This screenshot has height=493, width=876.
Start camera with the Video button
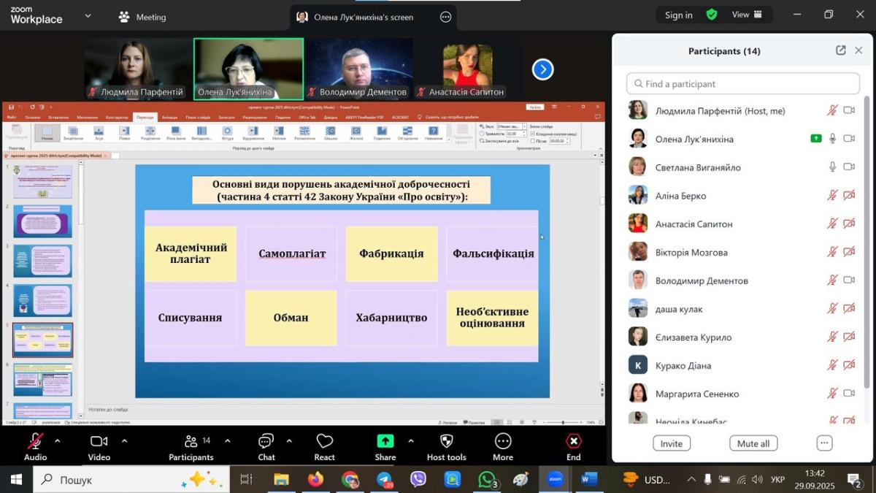coord(99,446)
